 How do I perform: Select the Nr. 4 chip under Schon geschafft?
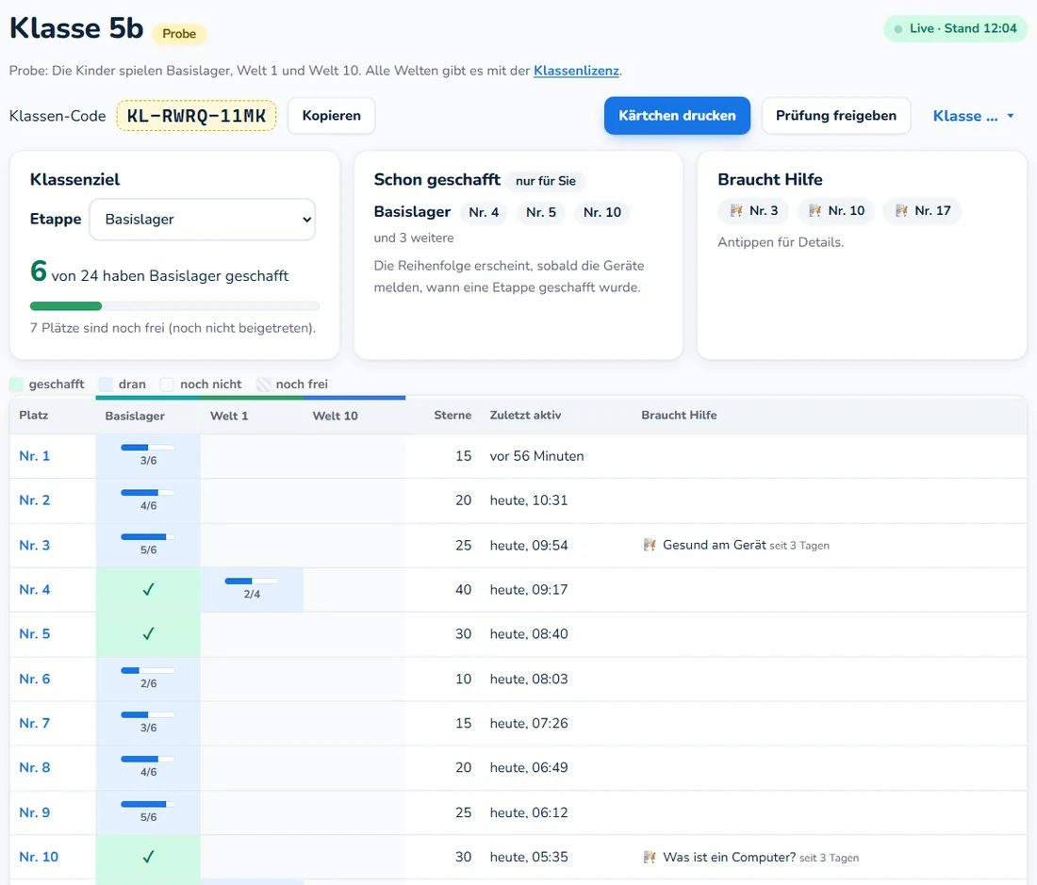pos(484,212)
